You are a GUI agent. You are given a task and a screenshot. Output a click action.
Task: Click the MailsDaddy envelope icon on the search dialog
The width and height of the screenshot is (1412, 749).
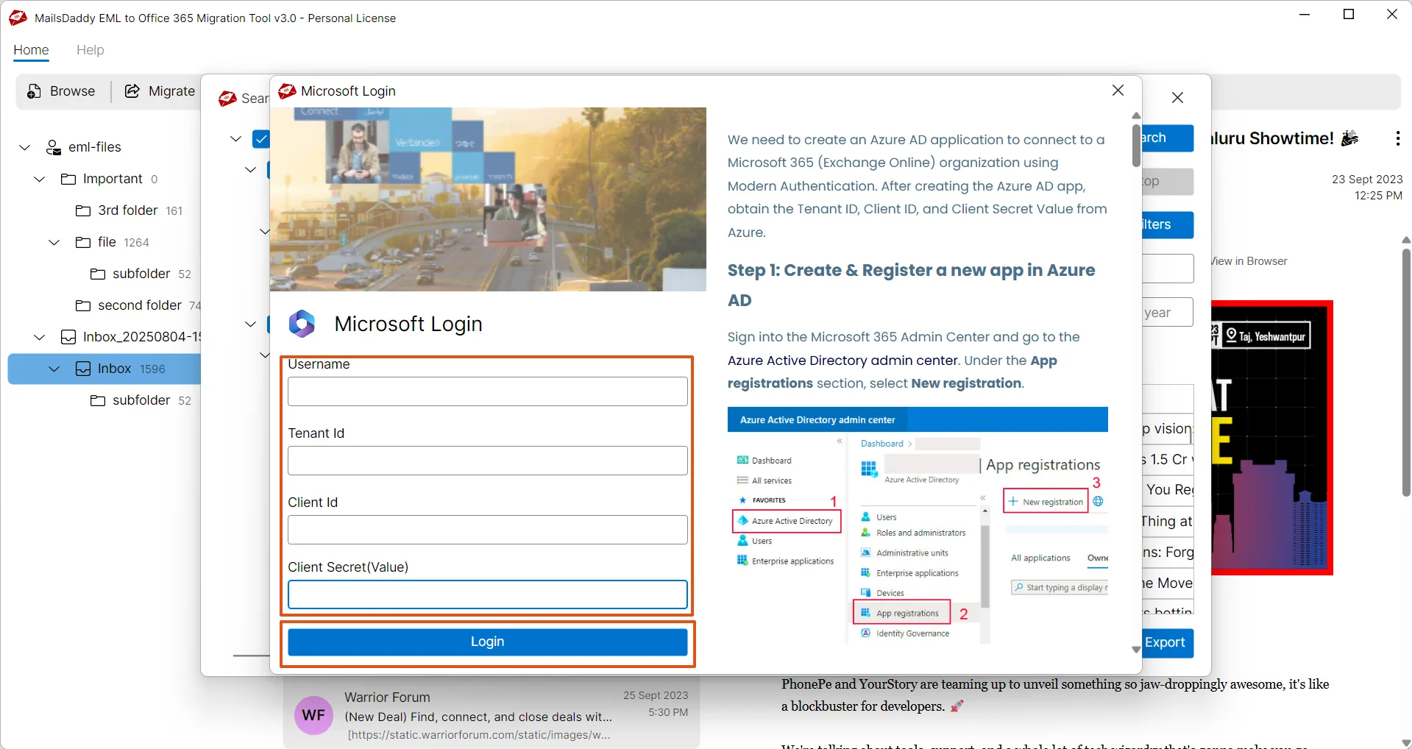[x=227, y=98]
